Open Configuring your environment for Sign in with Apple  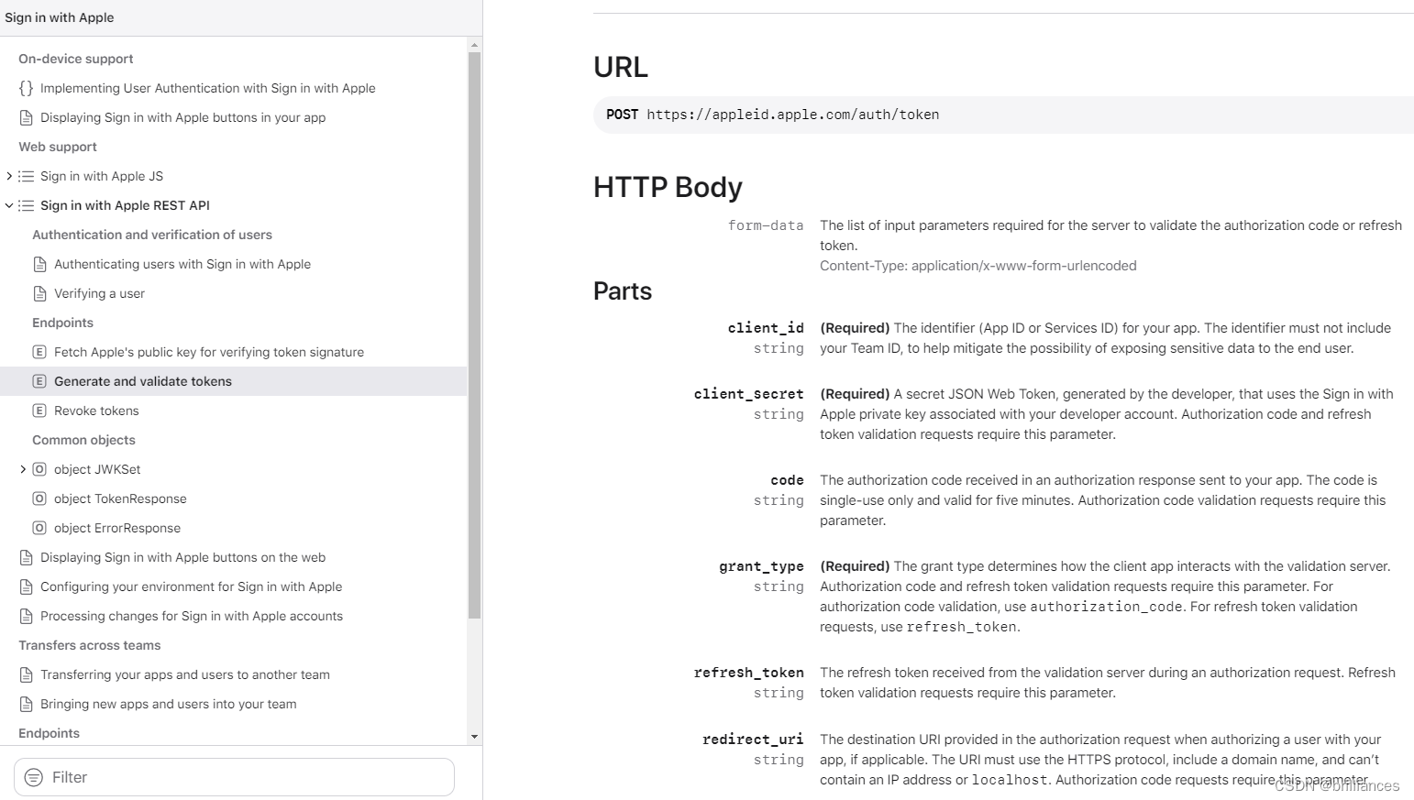tap(192, 586)
